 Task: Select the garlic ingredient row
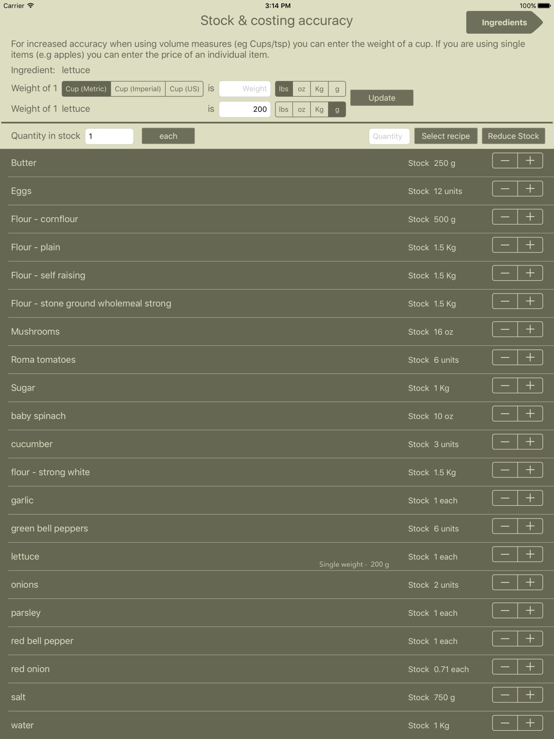point(277,500)
